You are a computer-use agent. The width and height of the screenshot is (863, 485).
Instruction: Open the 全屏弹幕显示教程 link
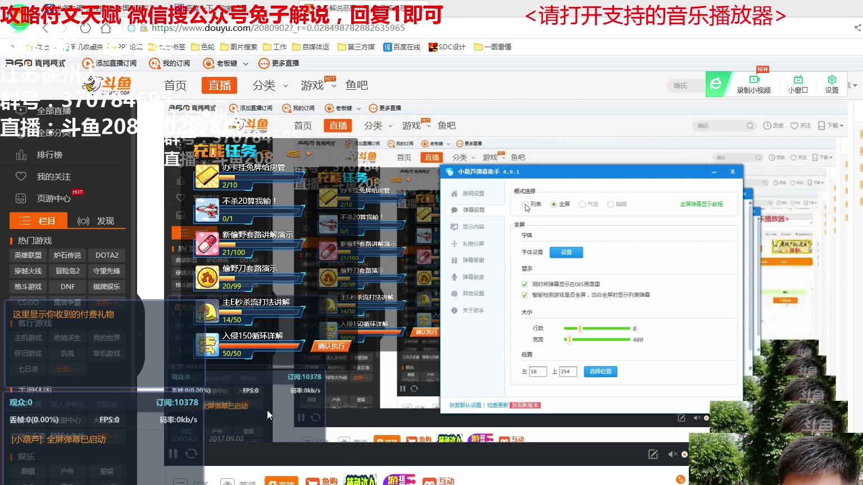click(x=701, y=204)
